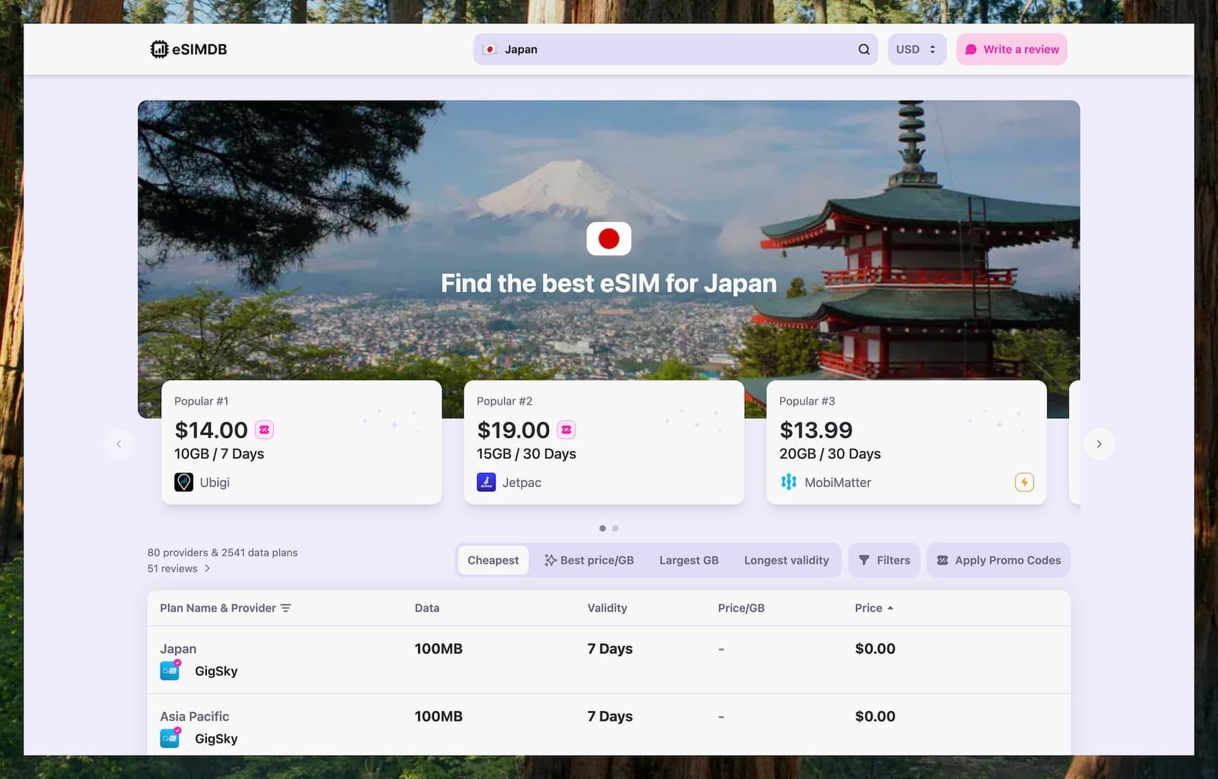
Task: Click Write a review button
Action: point(1012,49)
